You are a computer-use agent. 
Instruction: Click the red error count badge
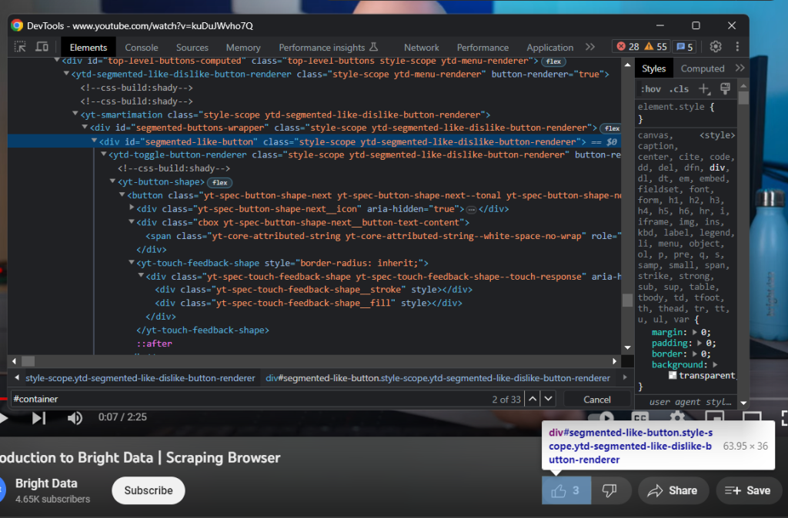[x=628, y=47]
